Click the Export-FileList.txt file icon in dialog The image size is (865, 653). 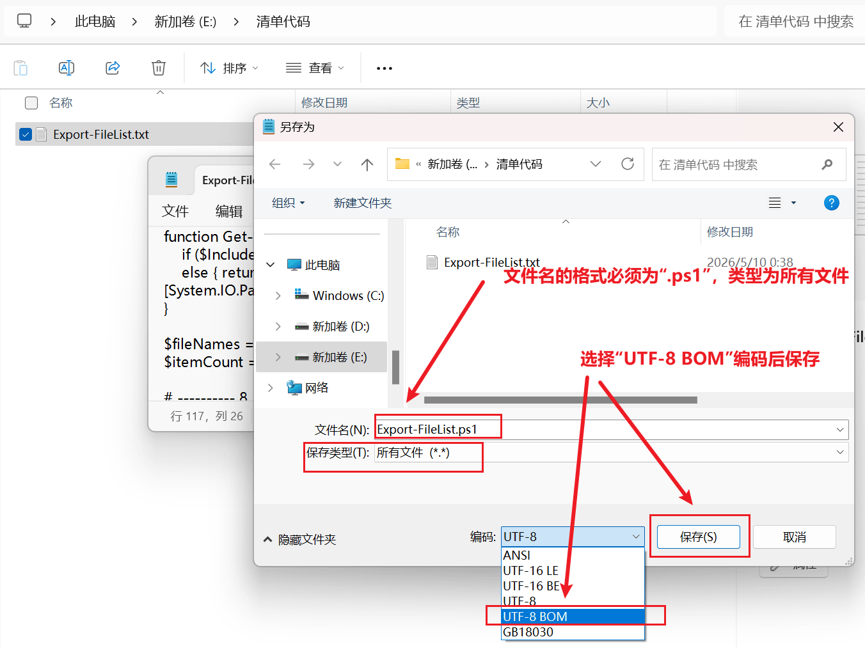(x=432, y=262)
